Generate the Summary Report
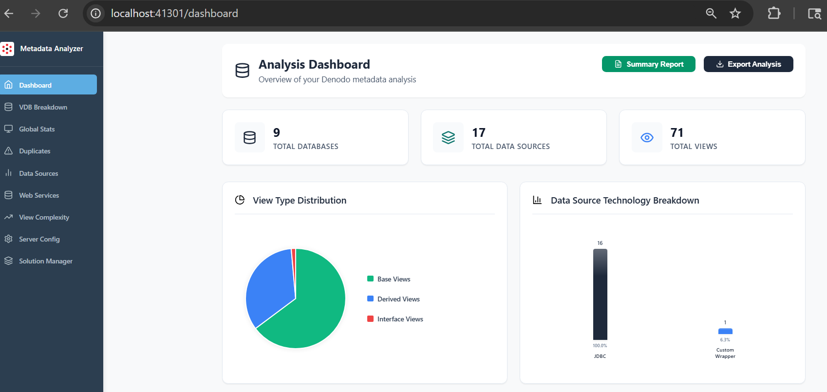The height and width of the screenshot is (392, 827). (648, 64)
